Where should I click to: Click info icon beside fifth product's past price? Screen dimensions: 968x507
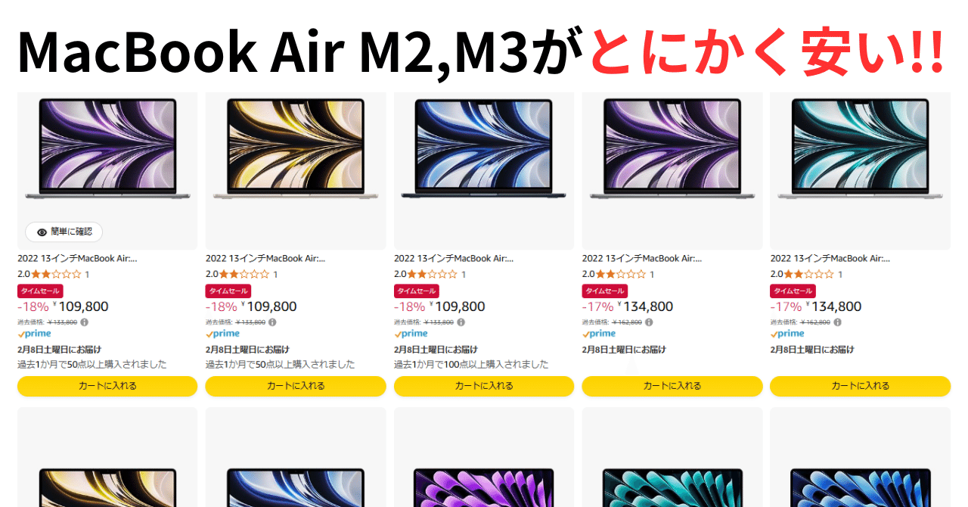[837, 322]
